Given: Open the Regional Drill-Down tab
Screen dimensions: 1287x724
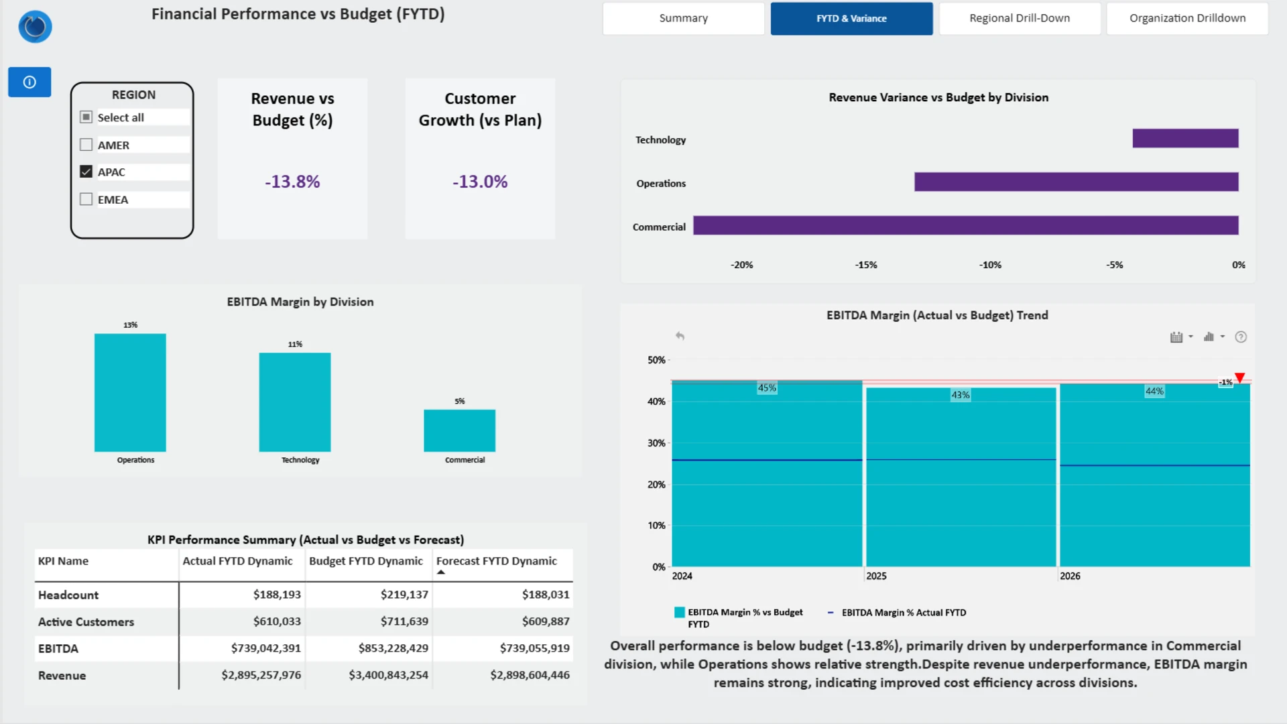Looking at the screenshot, I should 1019,18.
